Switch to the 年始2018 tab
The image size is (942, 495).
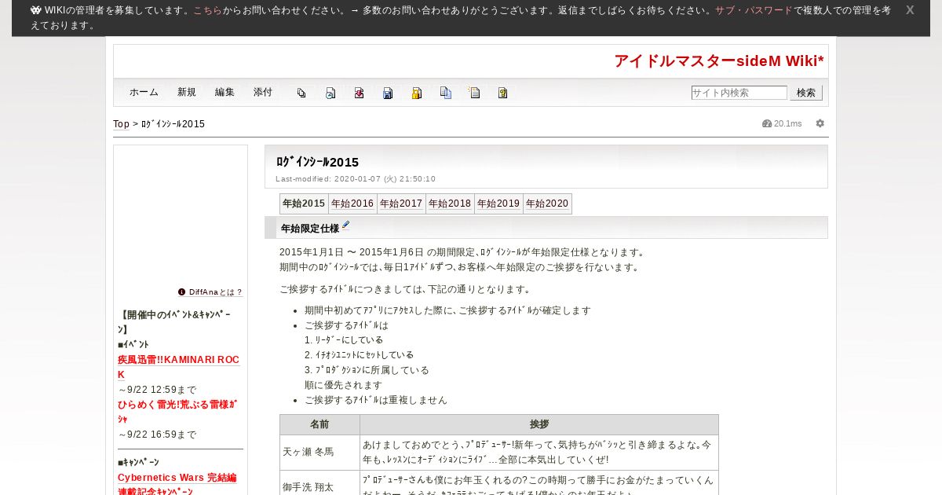point(450,203)
